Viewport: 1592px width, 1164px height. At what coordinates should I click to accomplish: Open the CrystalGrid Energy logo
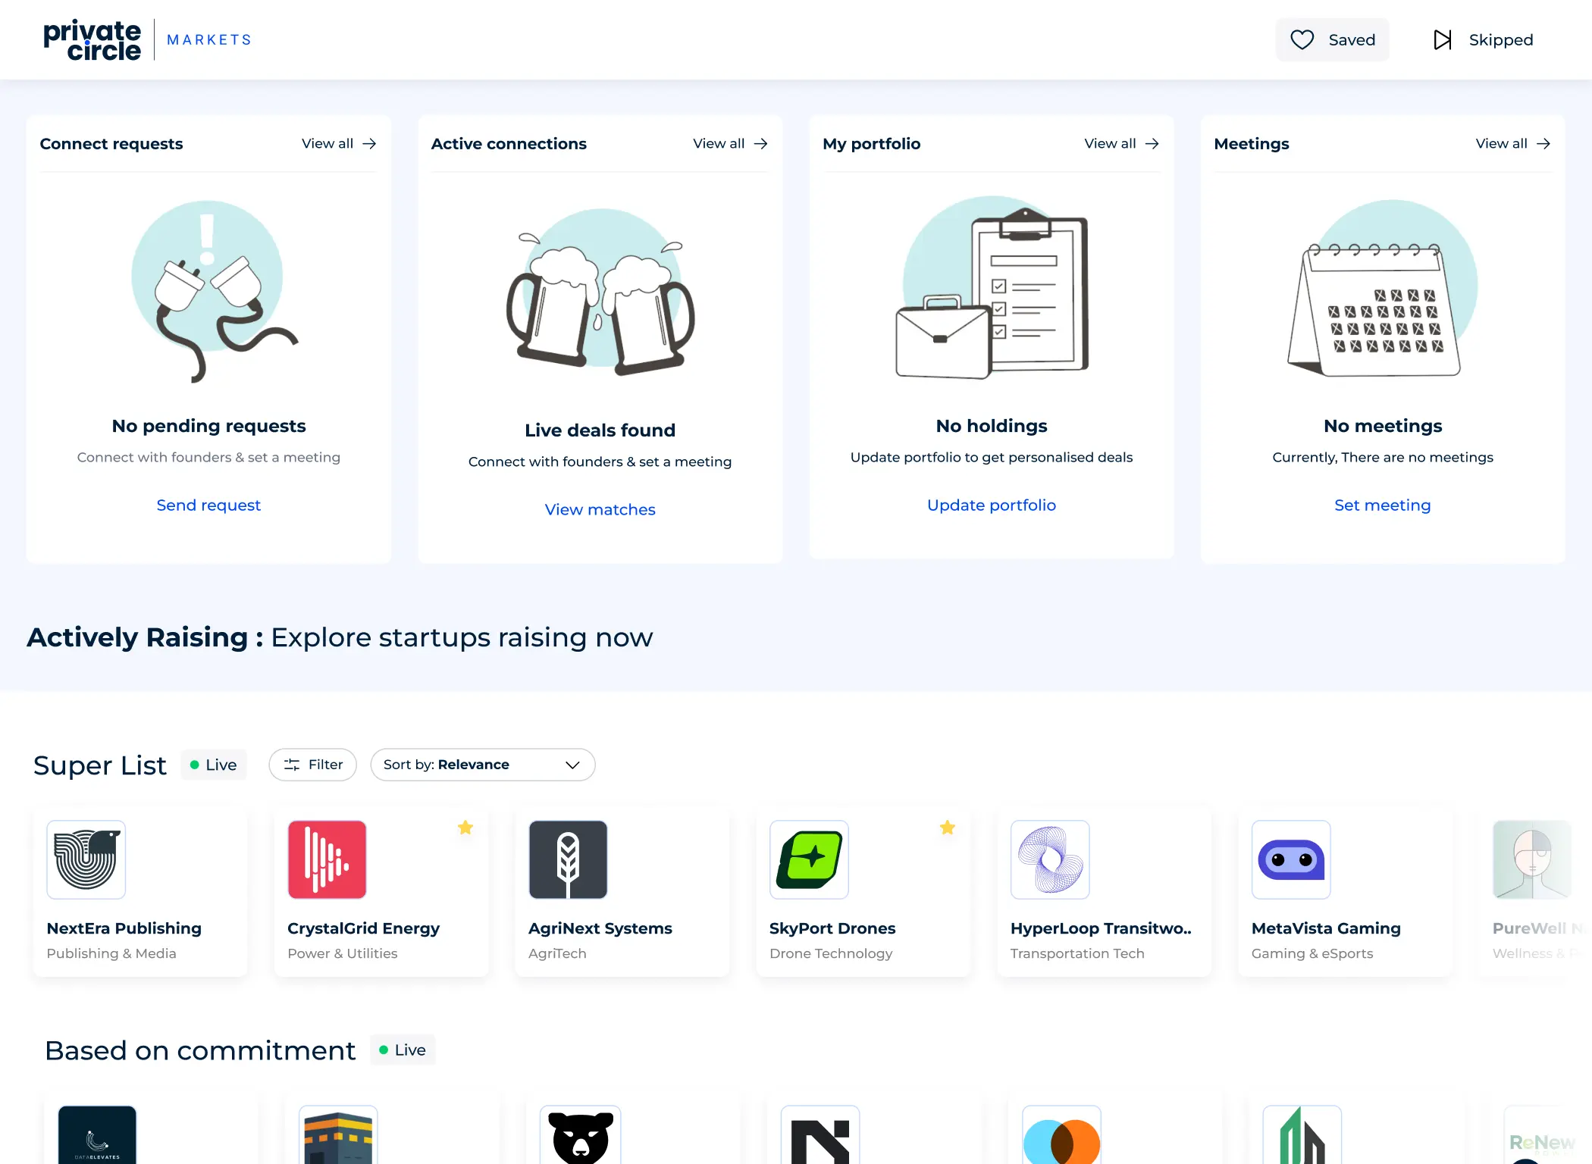click(x=327, y=859)
